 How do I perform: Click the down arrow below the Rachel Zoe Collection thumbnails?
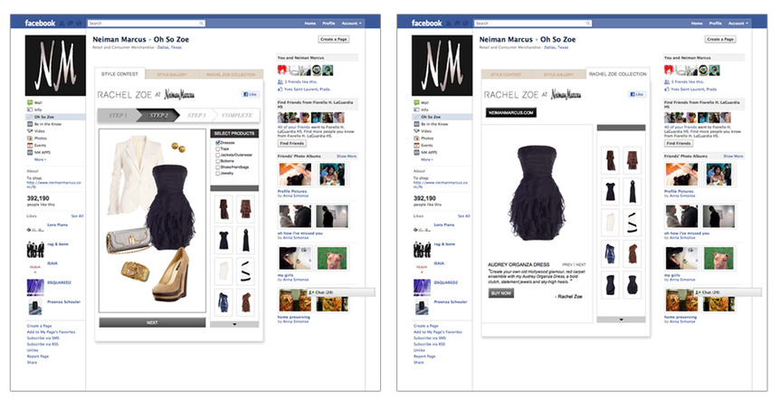point(622,320)
